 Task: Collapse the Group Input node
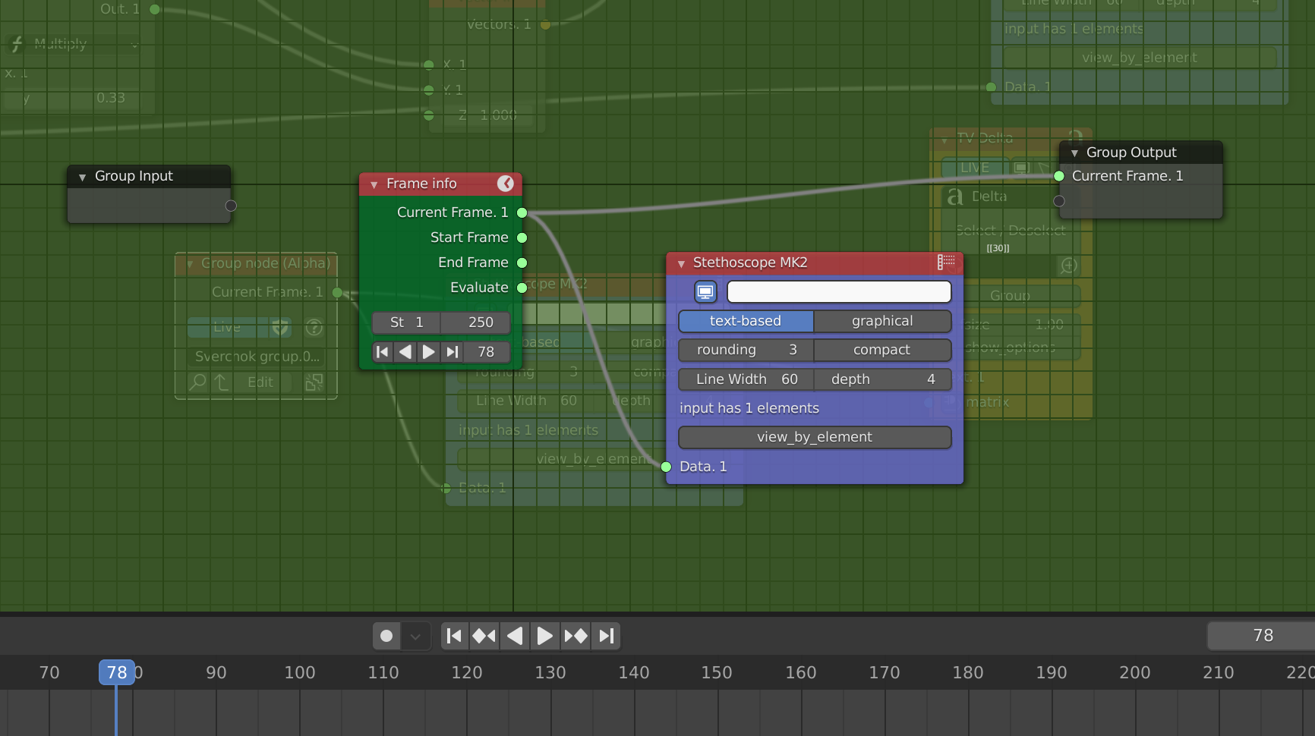pos(82,177)
